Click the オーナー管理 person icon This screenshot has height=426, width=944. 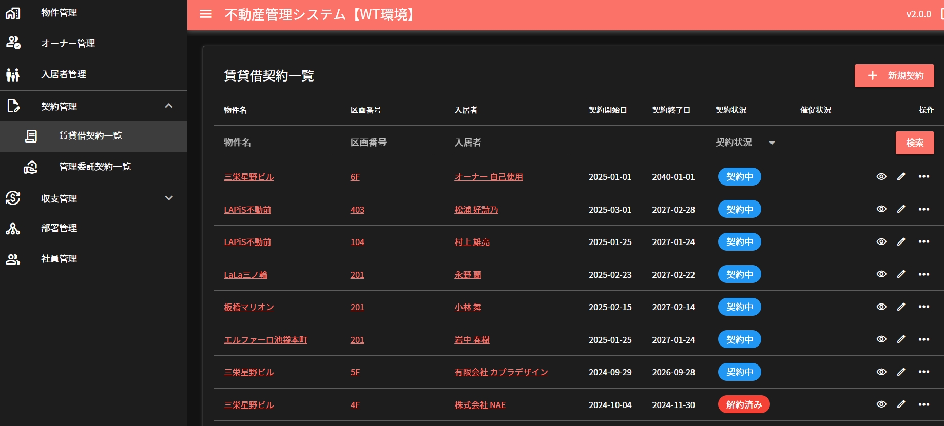tap(13, 43)
